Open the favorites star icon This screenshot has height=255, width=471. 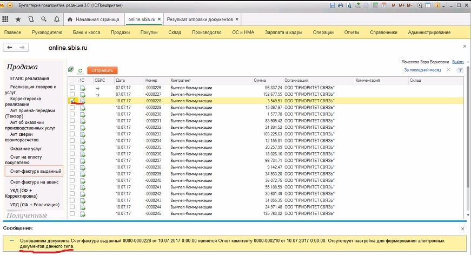(18, 19)
